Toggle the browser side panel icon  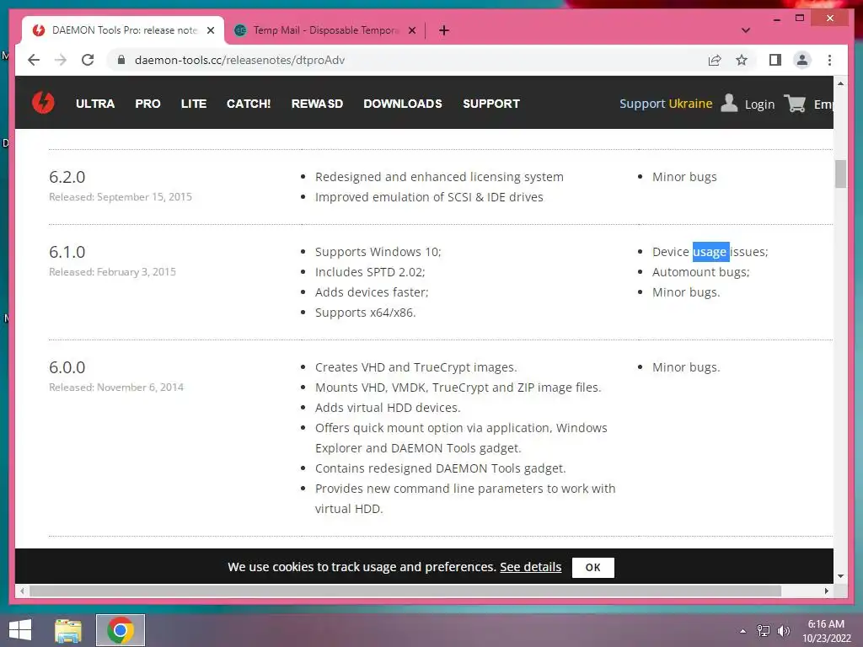click(775, 60)
